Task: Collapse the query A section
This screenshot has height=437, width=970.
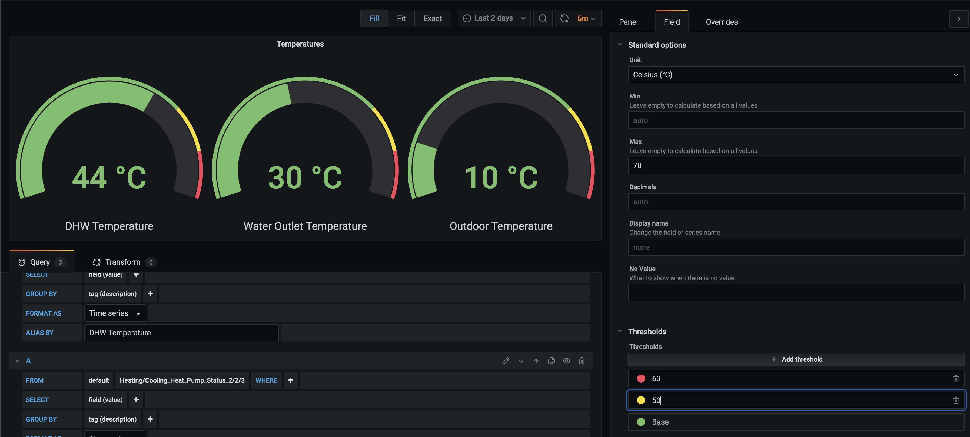Action: coord(17,360)
